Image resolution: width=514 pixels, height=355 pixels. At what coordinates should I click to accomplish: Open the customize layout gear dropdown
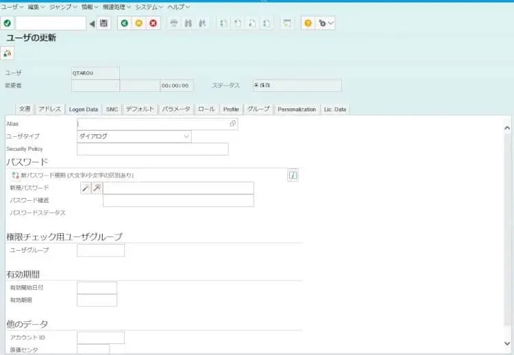click(326, 23)
